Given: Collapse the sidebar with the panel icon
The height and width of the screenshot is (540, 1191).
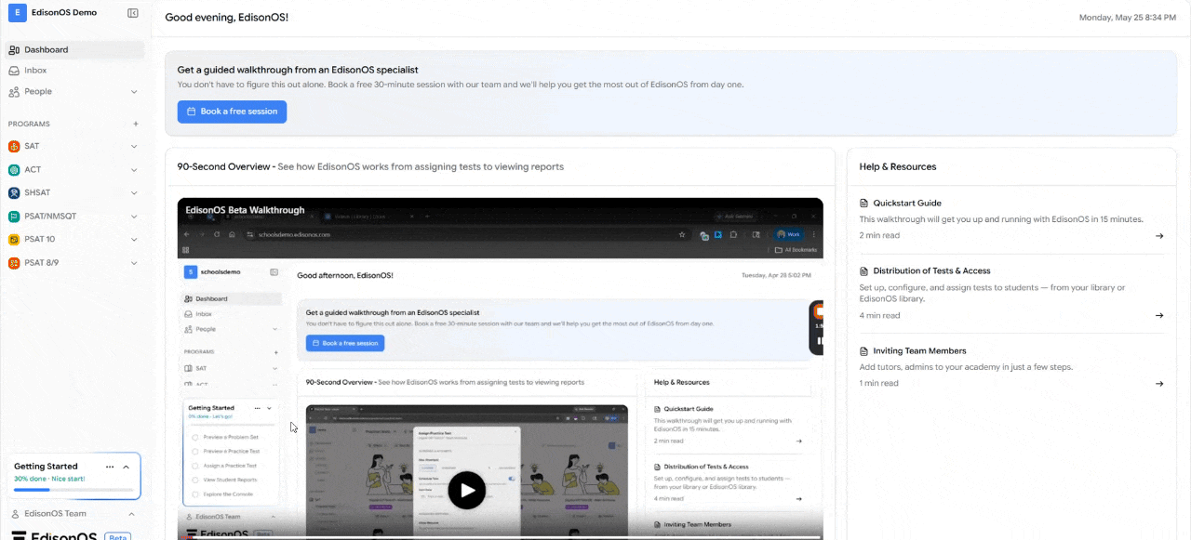Looking at the screenshot, I should point(133,13).
